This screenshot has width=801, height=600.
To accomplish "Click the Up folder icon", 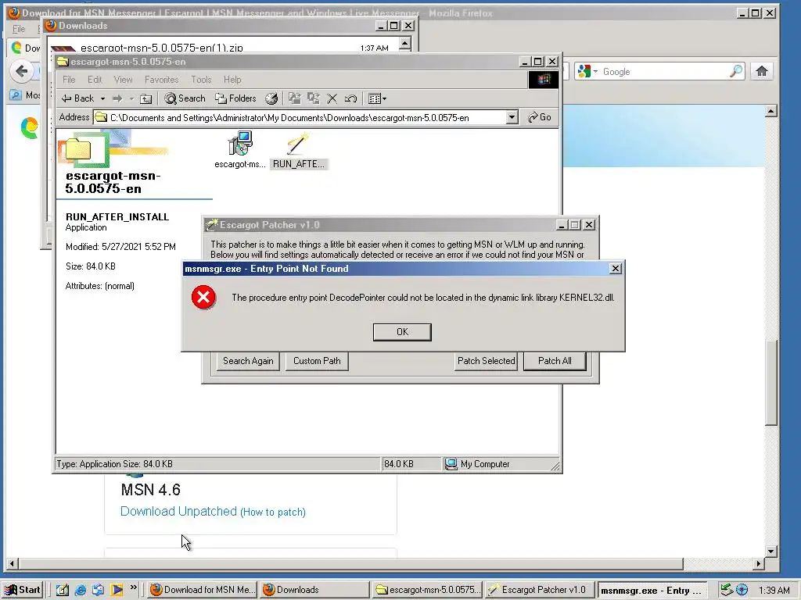I will [146, 98].
